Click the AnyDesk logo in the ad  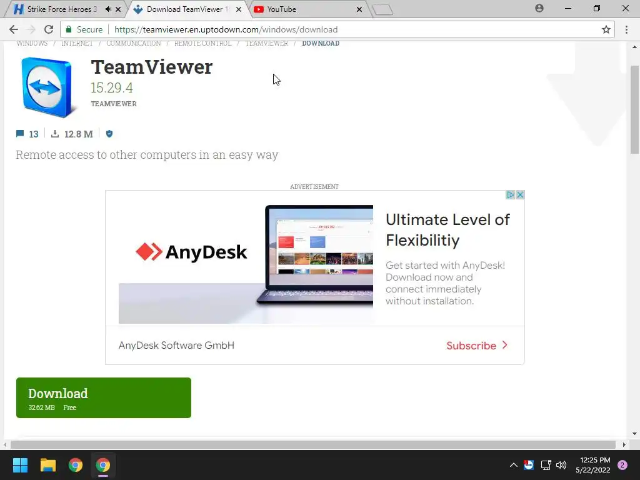[x=191, y=252]
